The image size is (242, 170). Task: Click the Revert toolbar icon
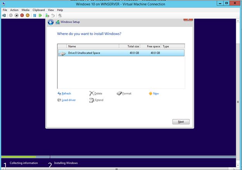pos(53,16)
